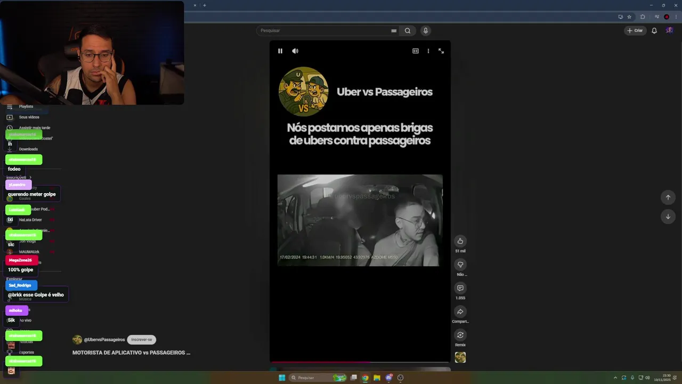Open the 1.055 comments panel

point(460,288)
